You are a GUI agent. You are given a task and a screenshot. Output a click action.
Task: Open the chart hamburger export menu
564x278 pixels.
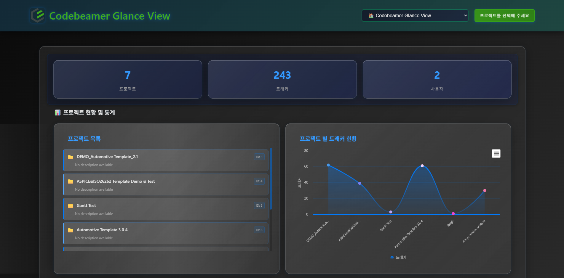496,153
